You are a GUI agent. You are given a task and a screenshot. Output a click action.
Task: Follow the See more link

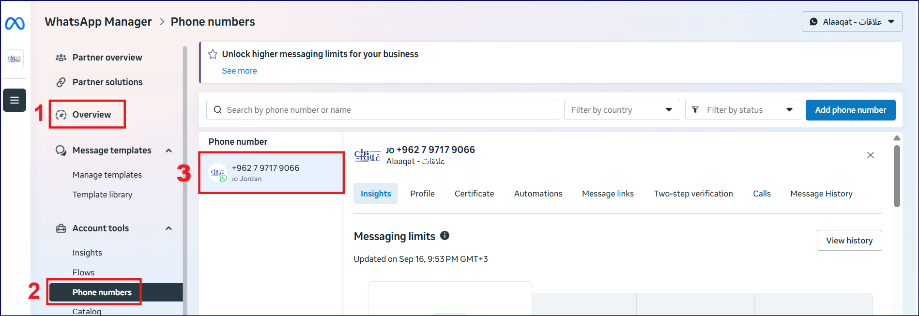[240, 71]
